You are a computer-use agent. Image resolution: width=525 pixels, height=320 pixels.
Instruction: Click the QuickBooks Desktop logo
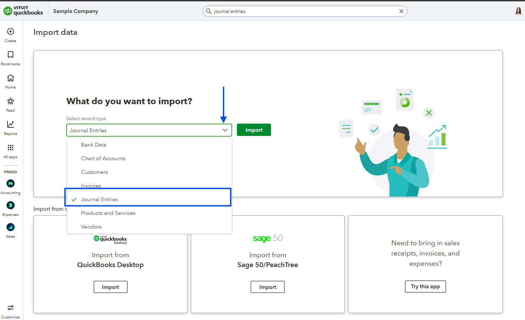click(110, 240)
